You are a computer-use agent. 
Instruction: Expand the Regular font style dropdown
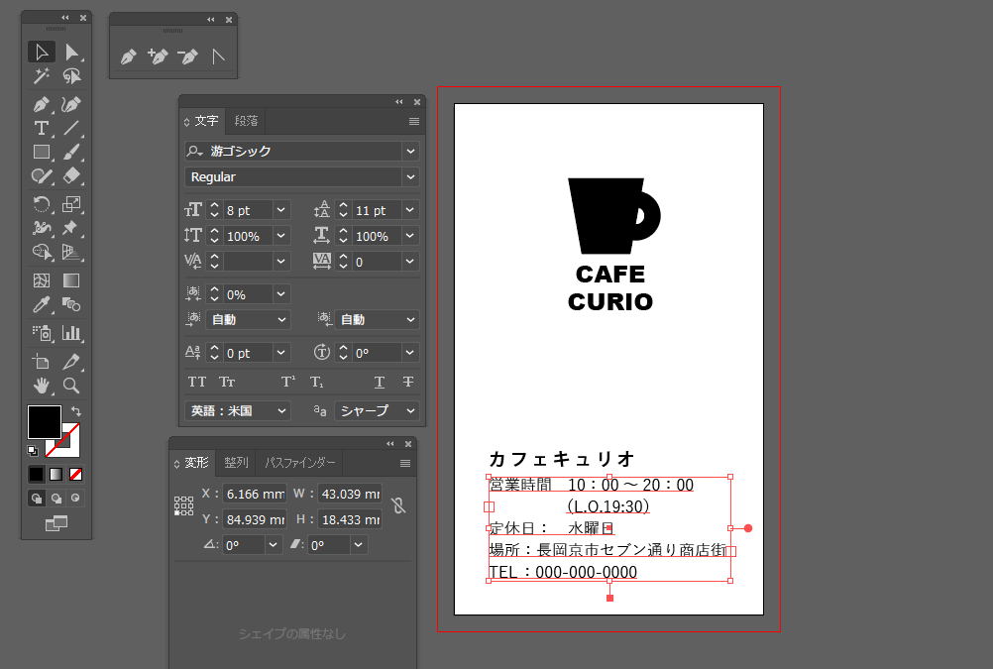tap(410, 176)
